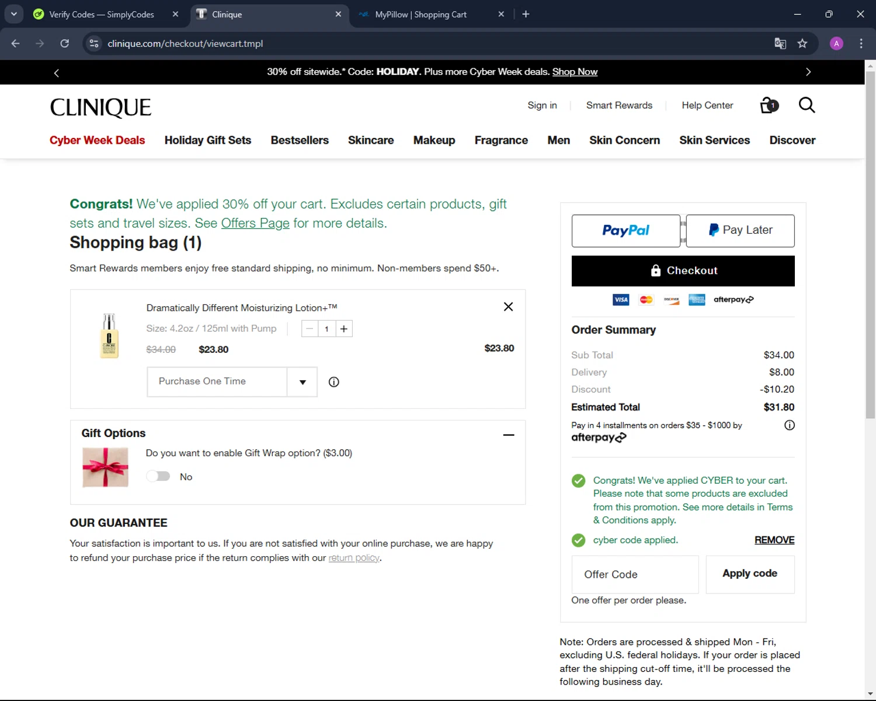Click the Clinique logo
The image size is (876, 701).
(x=100, y=107)
